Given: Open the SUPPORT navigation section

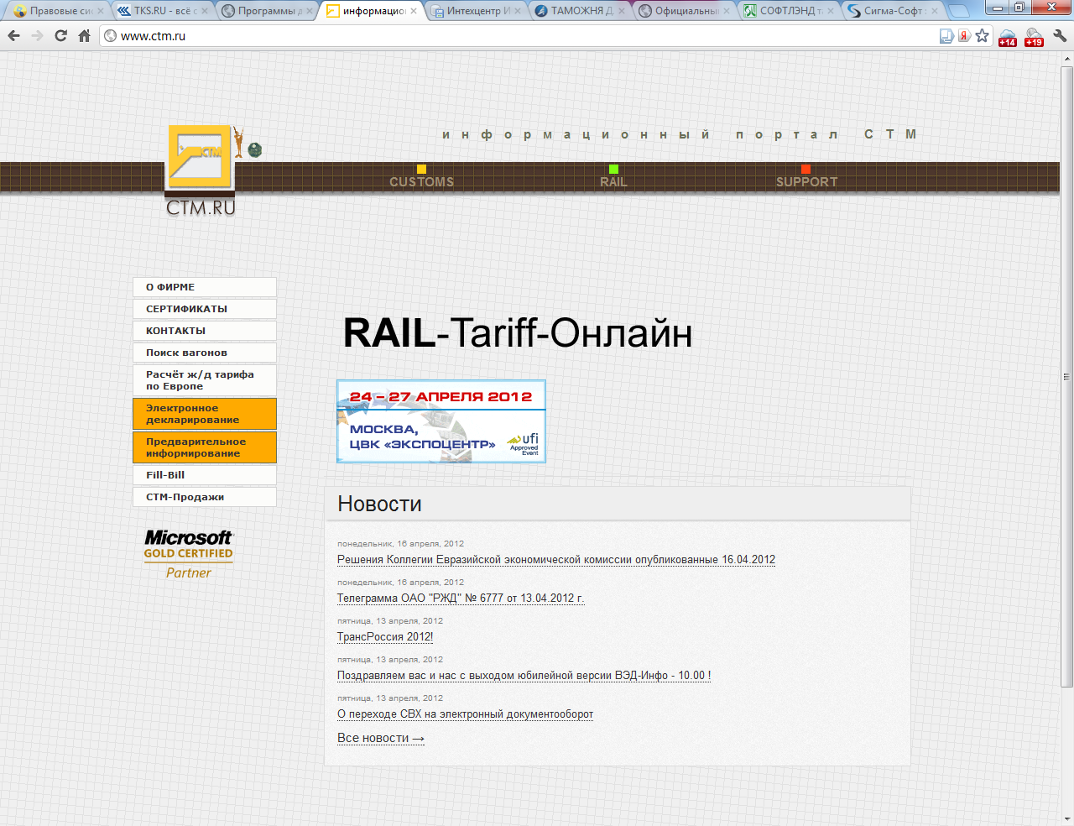Looking at the screenshot, I should pyautogui.click(x=806, y=181).
